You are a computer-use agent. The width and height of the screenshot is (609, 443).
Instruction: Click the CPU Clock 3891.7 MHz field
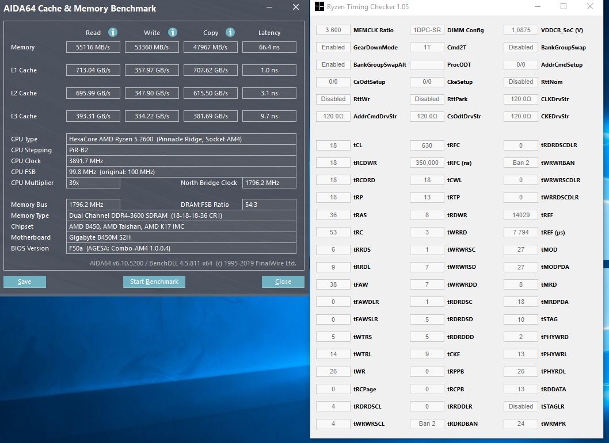[181, 161]
